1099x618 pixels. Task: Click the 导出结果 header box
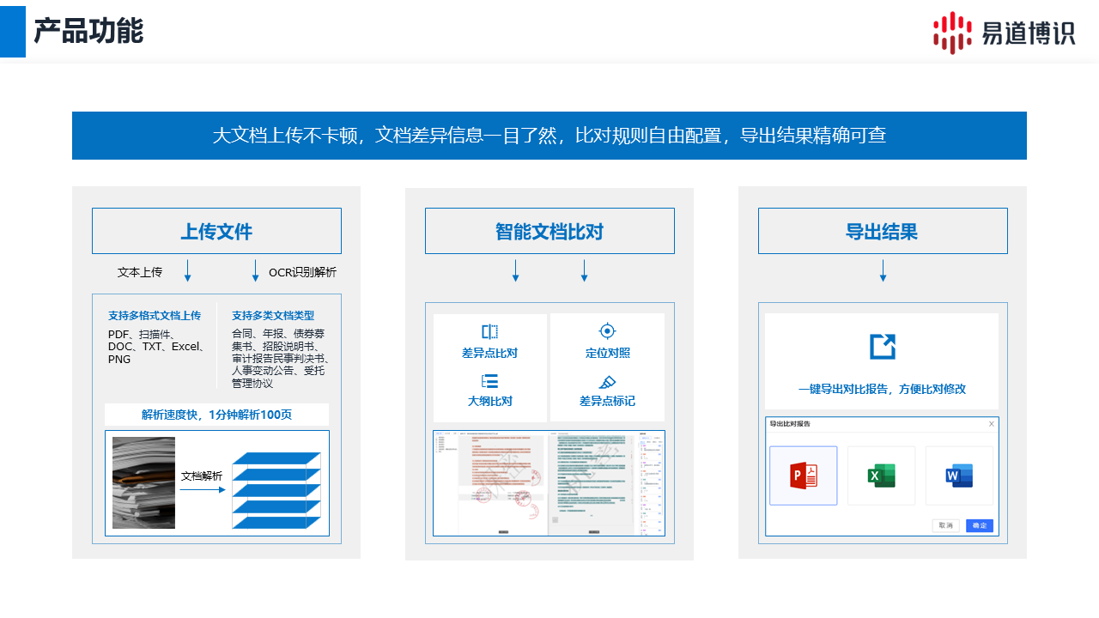pyautogui.click(x=883, y=231)
